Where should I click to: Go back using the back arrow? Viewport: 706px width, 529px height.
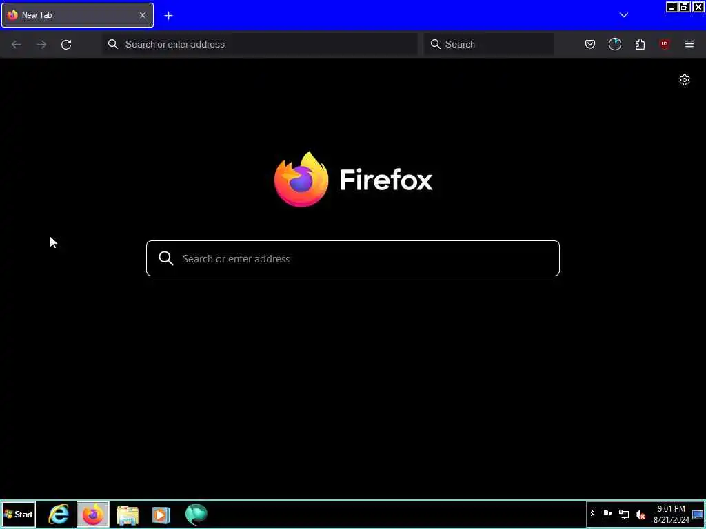pos(17,44)
